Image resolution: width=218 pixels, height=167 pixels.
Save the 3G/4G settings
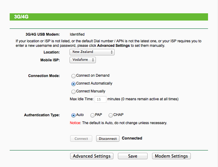point(132,156)
